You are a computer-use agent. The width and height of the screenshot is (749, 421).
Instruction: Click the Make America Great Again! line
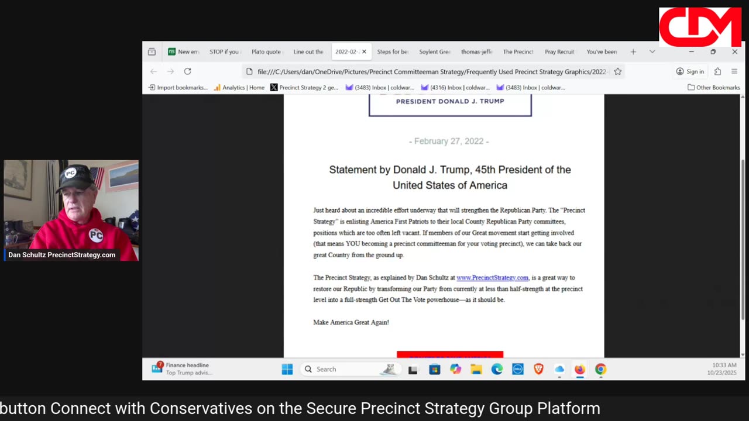pyautogui.click(x=351, y=322)
